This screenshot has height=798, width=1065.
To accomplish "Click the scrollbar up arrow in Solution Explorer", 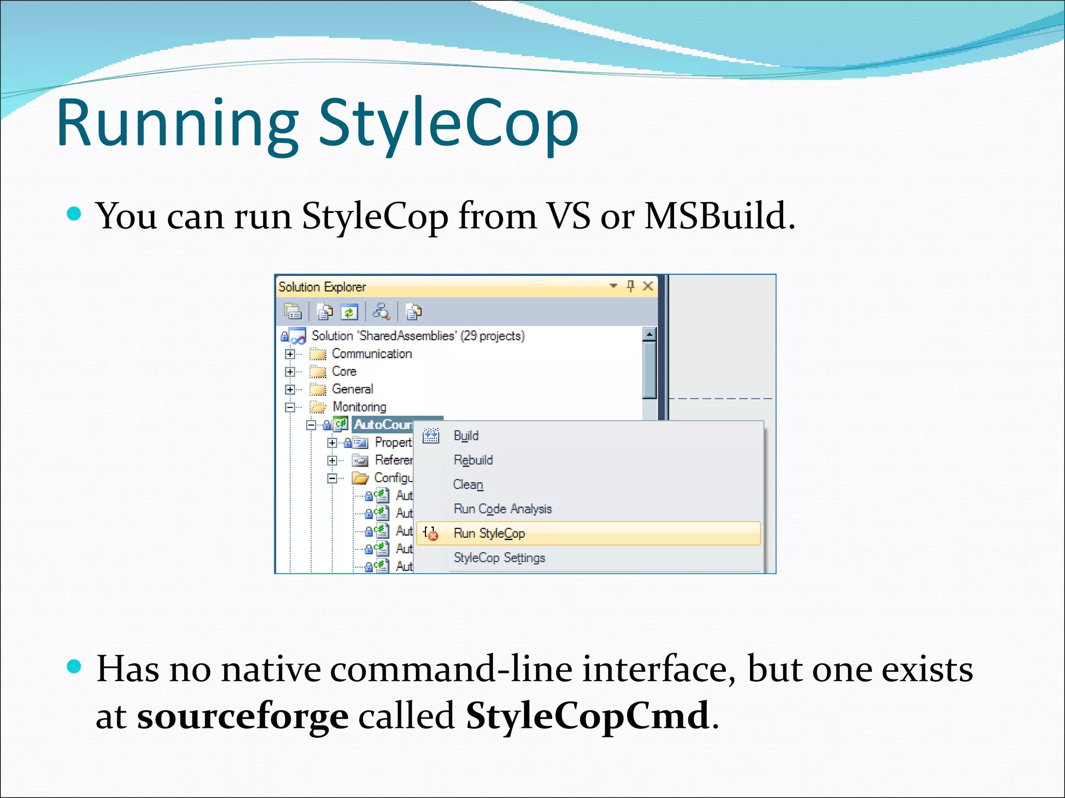I will pos(649,334).
